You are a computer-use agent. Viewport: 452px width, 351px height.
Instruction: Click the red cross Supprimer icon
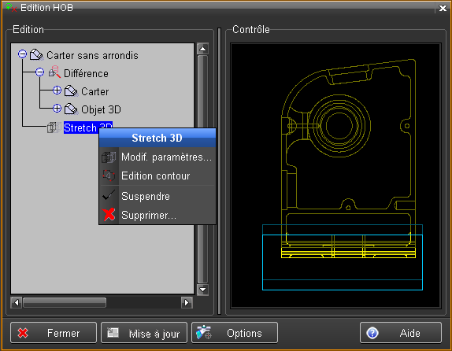(109, 215)
